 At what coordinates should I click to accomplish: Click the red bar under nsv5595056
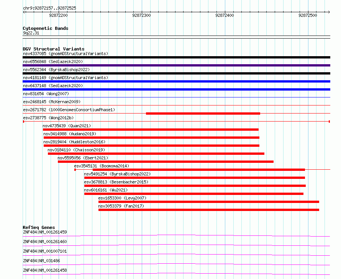(x=166, y=162)
